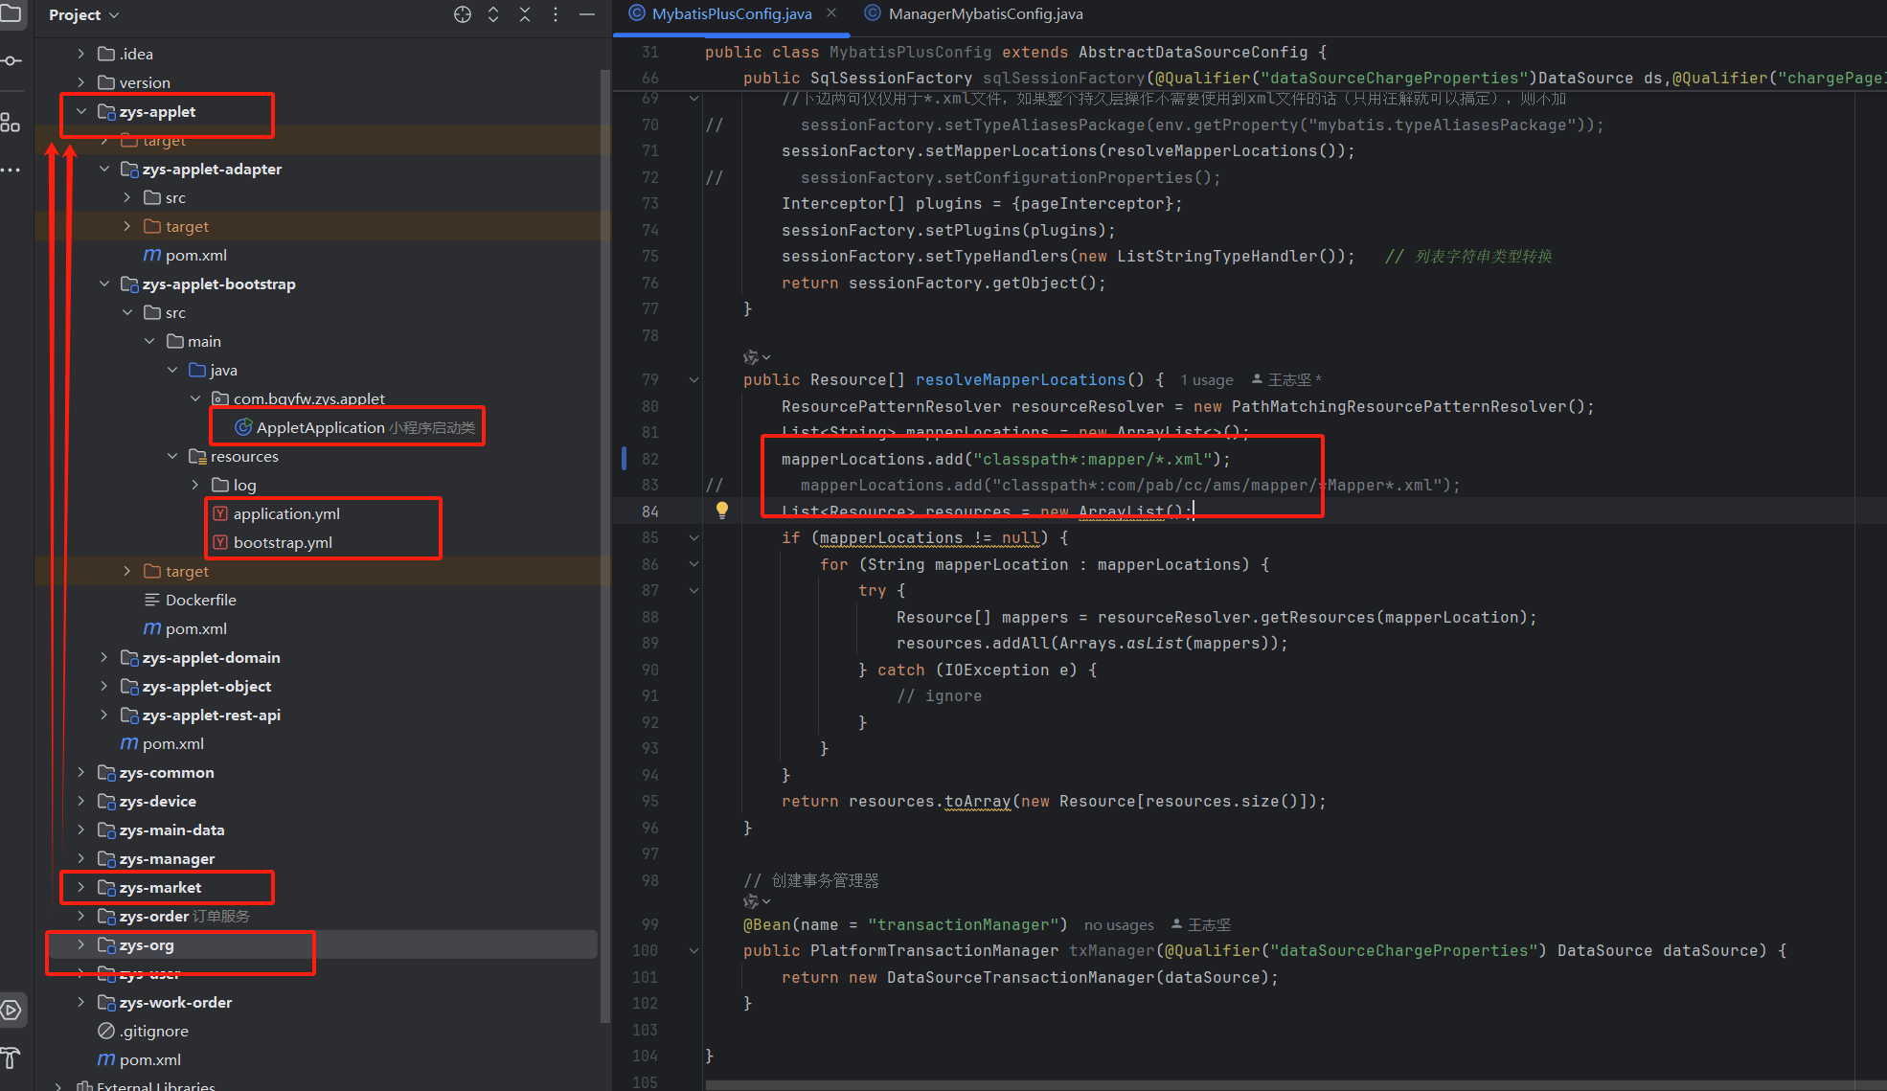Open application.yml in the project tree
Screen dimensions: 1887x1091
pyautogui.click(x=286, y=514)
